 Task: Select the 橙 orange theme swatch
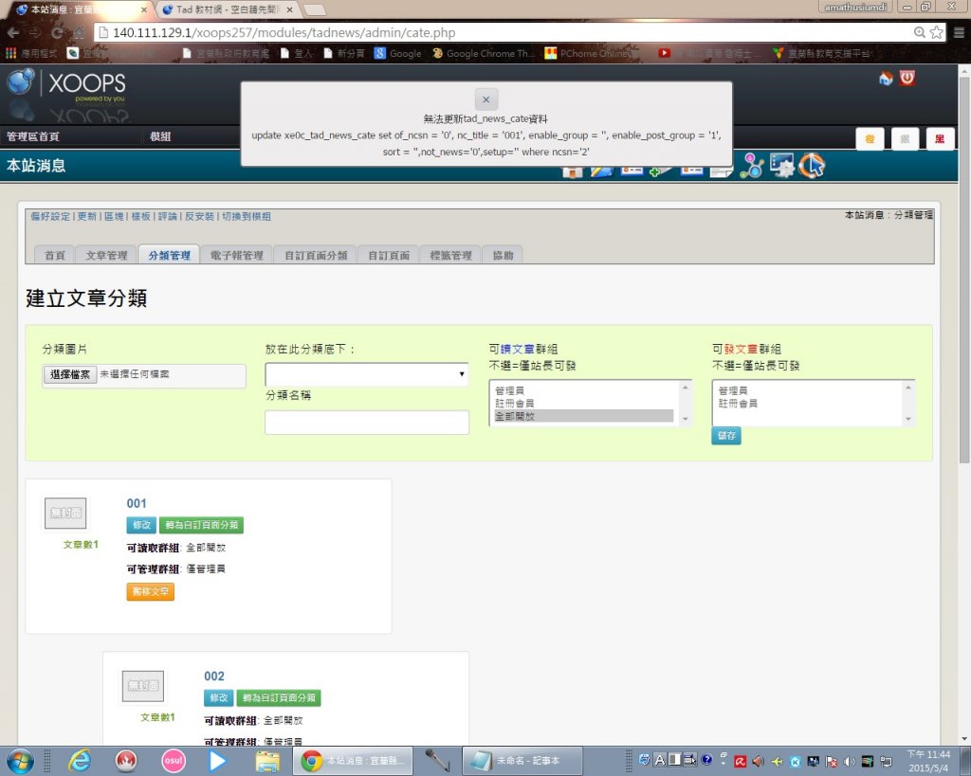tap(870, 139)
